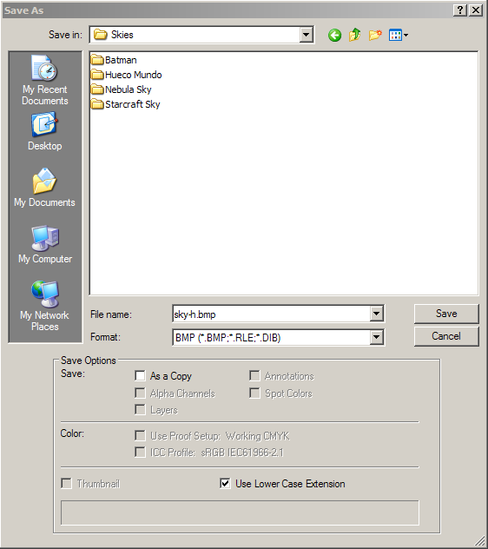Open the View Menu icon

click(x=399, y=35)
